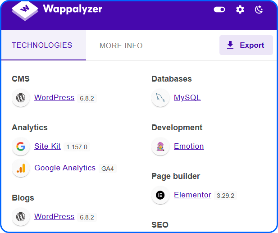278x233 pixels.
Task: Switch to dark mode moon icon
Action: (x=259, y=9)
